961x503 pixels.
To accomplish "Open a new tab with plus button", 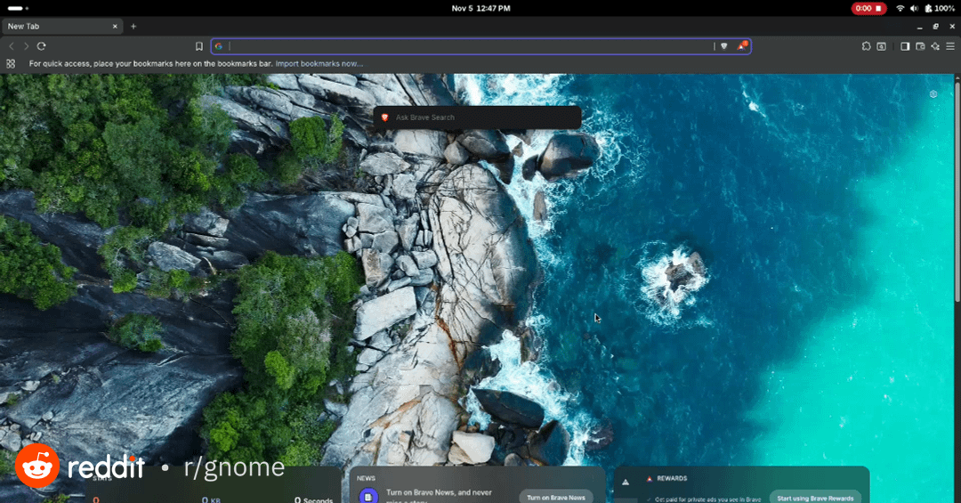I will 133,27.
